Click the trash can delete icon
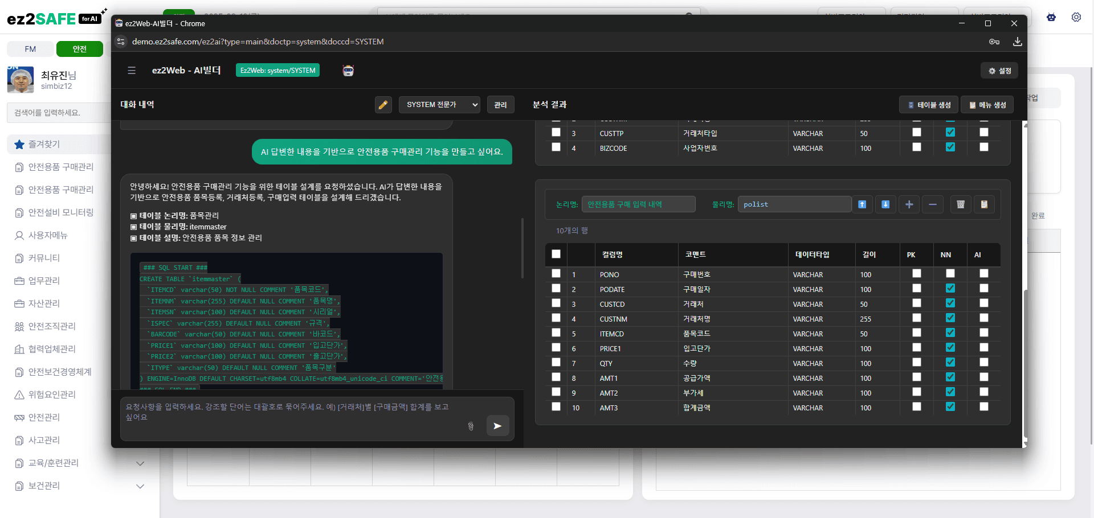The width and height of the screenshot is (1094, 518). coord(961,204)
